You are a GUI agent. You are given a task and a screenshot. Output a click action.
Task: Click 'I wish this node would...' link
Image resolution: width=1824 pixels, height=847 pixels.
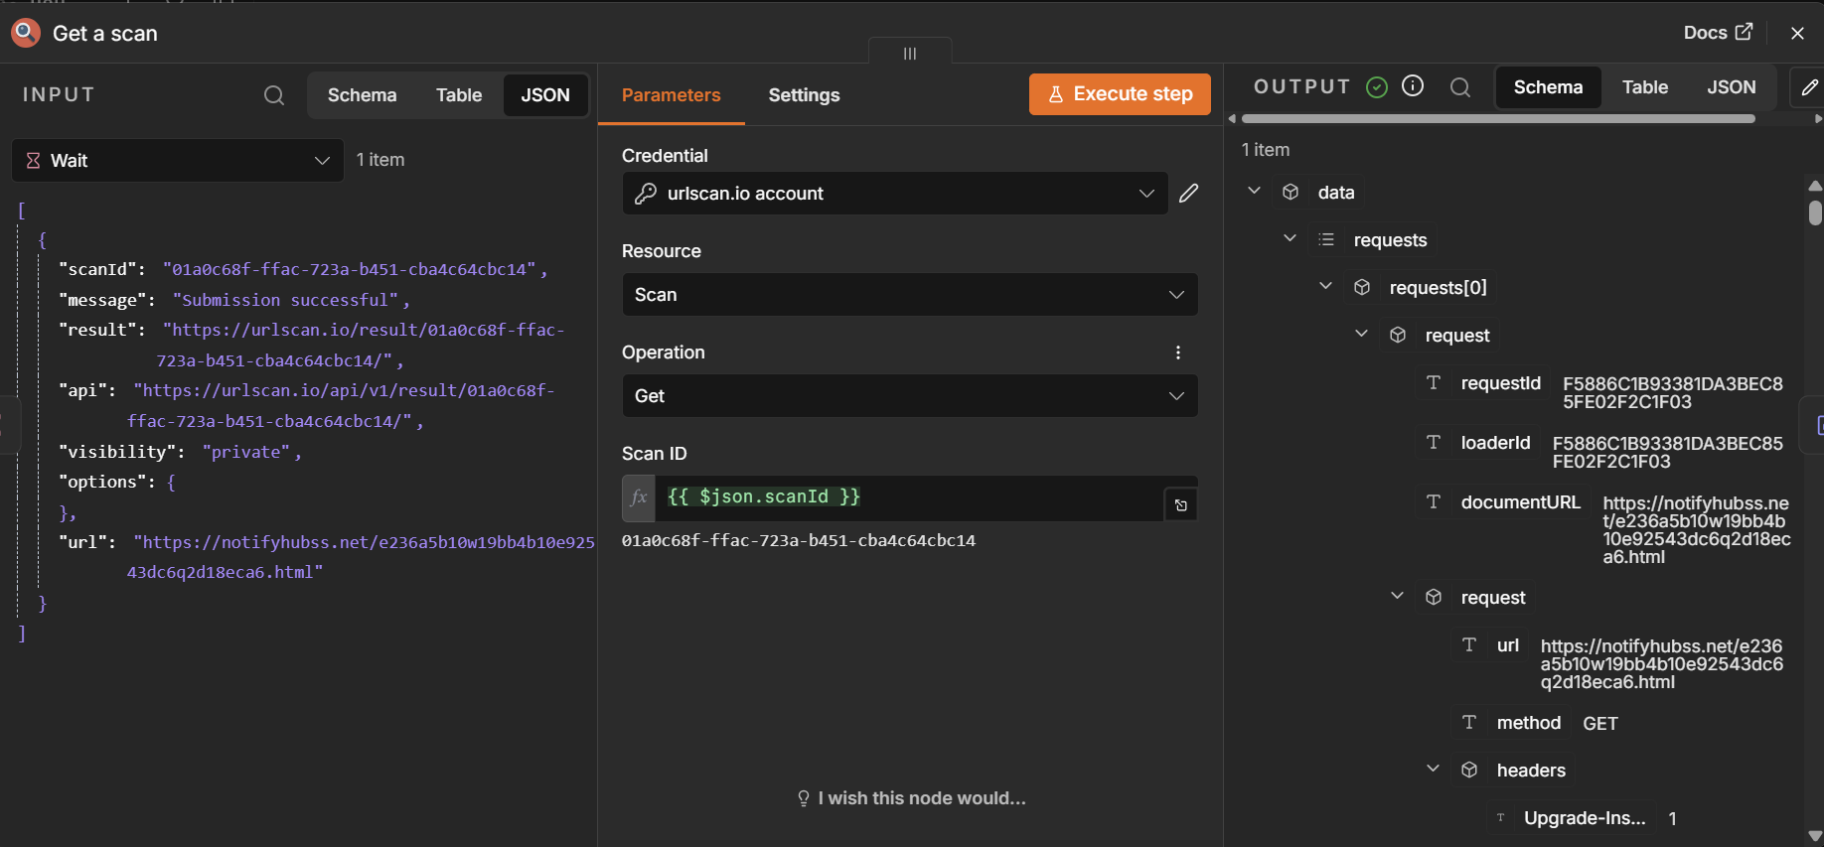click(x=911, y=798)
